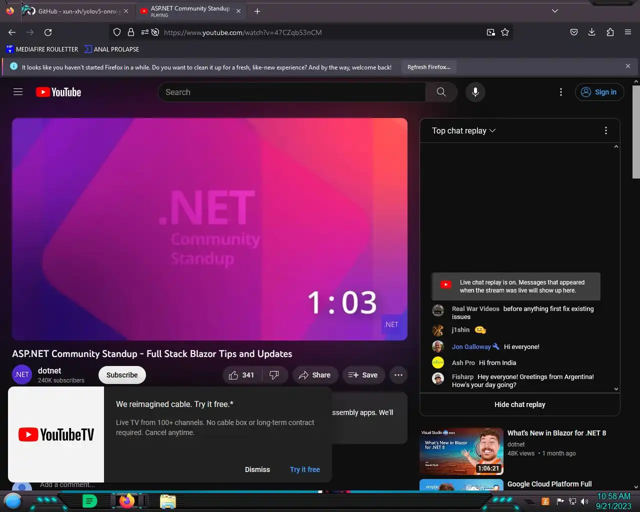The width and height of the screenshot is (640, 512).
Task: Click Fisharp chat author name
Action: click(x=462, y=376)
